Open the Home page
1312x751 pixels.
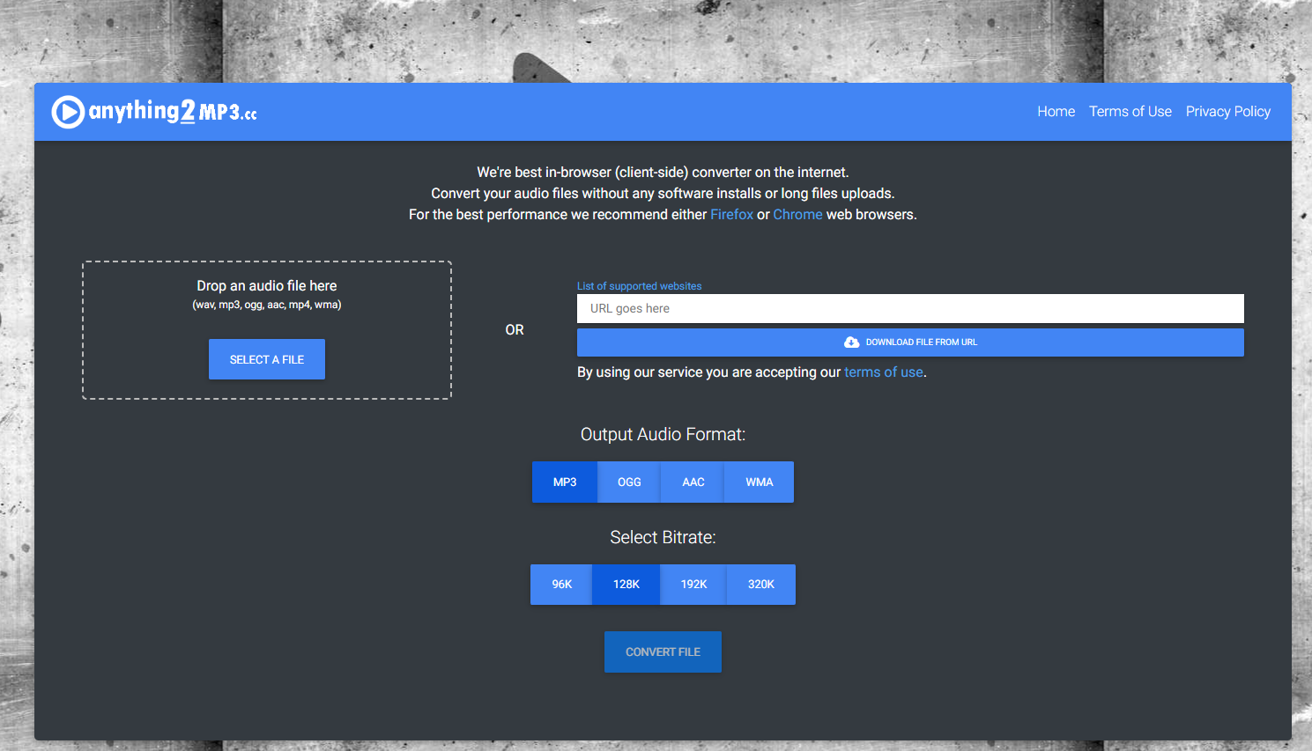[x=1056, y=112]
